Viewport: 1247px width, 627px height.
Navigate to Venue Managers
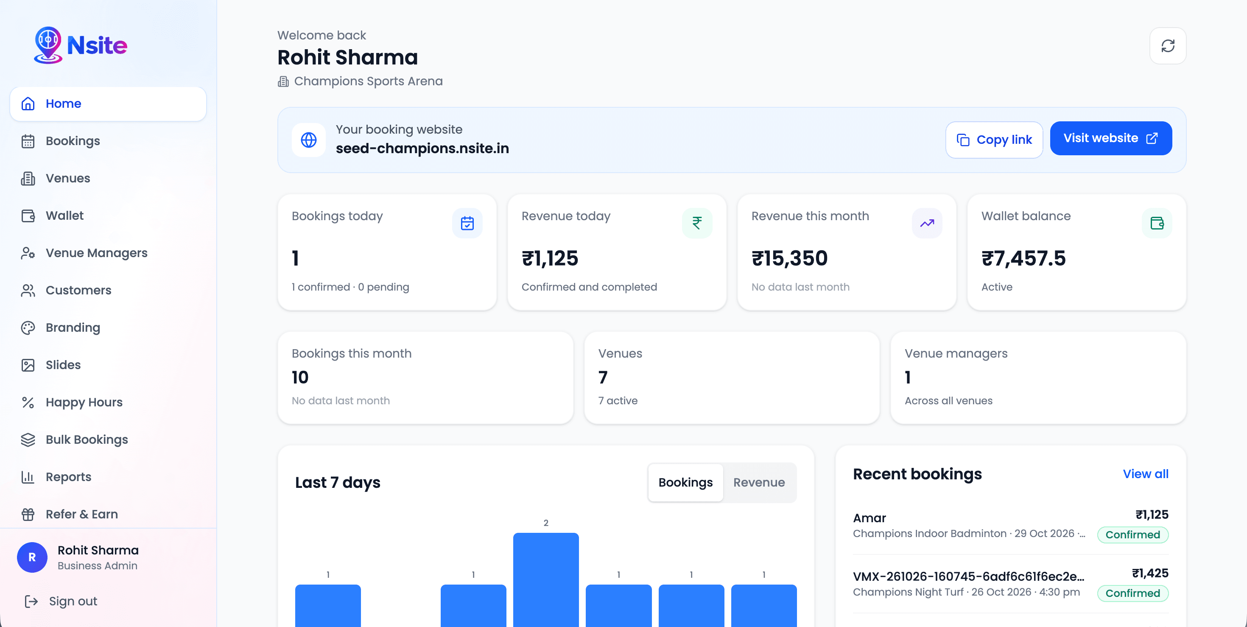(x=108, y=253)
